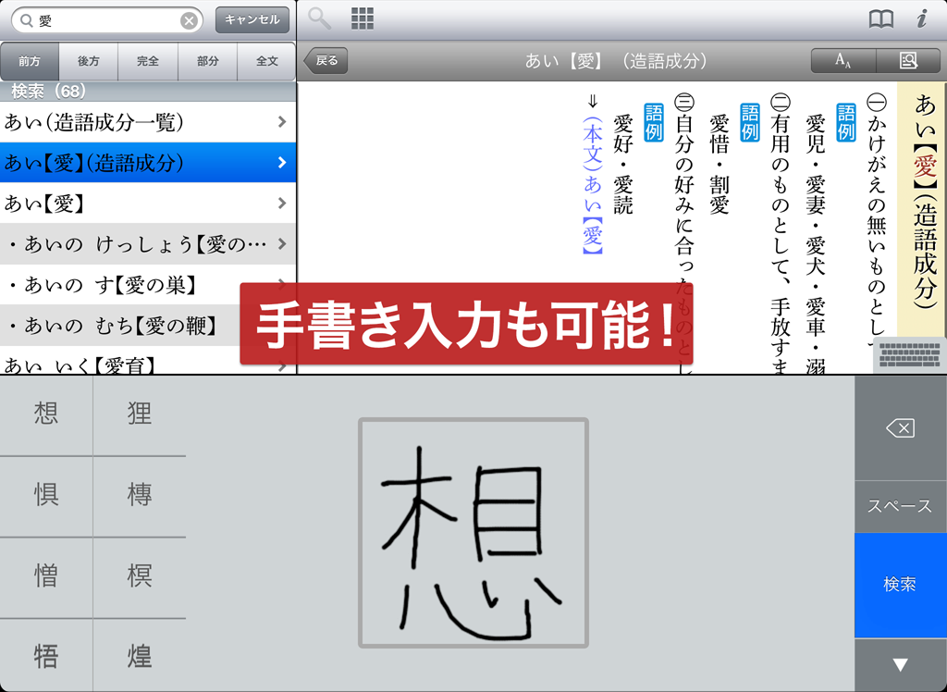947x692 pixels.
Task: Choose handwriting candidate 想
Action: (46, 414)
